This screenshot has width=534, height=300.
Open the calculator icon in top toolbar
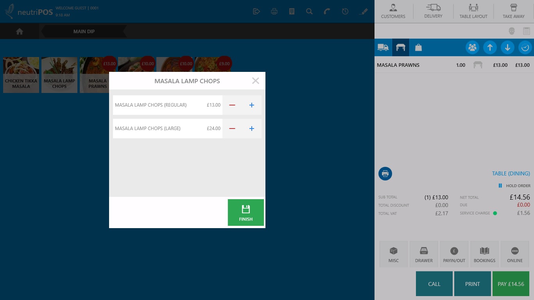[x=292, y=11]
